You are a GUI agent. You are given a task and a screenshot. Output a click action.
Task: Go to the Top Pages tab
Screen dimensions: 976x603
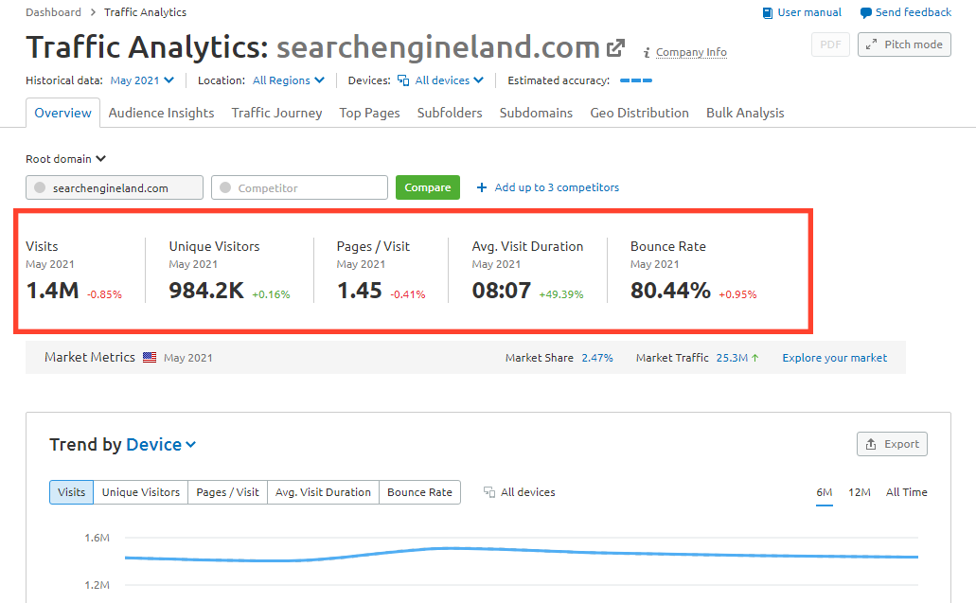click(370, 113)
